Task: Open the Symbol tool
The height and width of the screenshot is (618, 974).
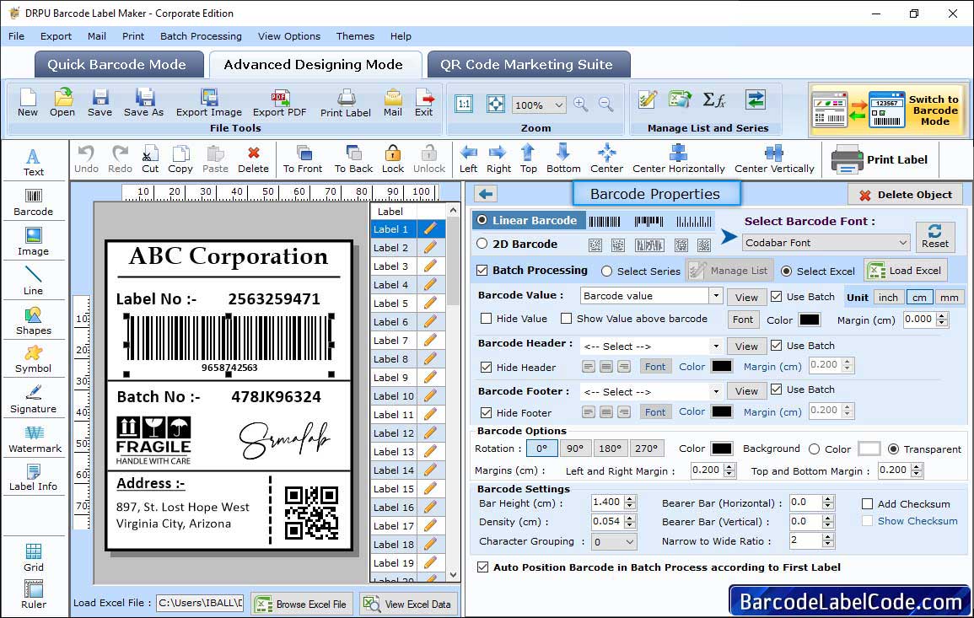Action: (34, 359)
